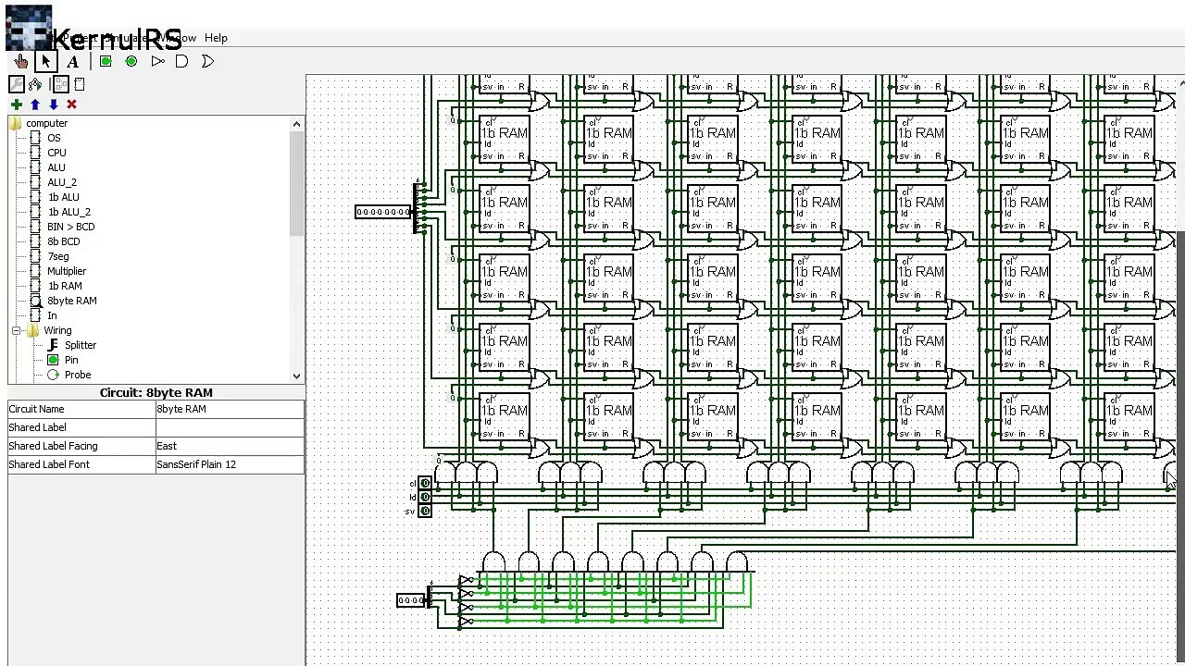The height and width of the screenshot is (666, 1185).
Task: Select the Edit arrow tool
Action: point(45,62)
